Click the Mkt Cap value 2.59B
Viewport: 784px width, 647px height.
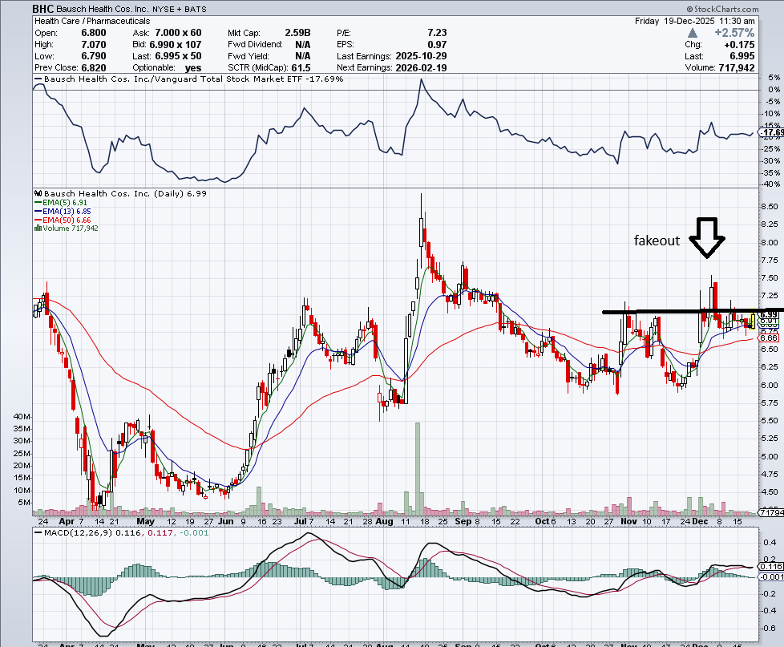[297, 33]
